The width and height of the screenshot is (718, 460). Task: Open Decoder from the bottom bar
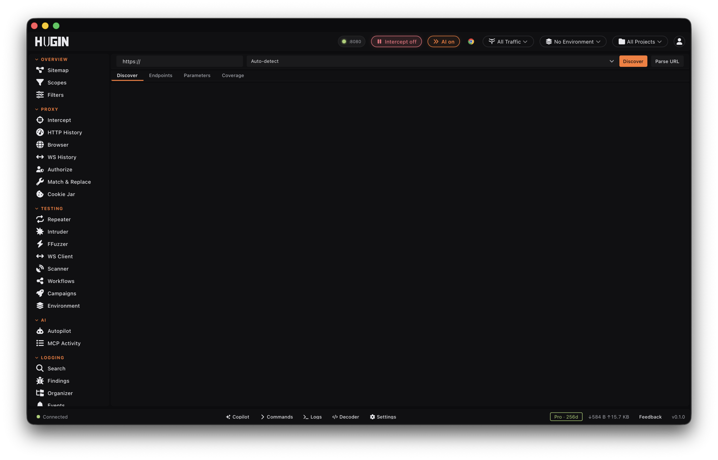(346, 417)
